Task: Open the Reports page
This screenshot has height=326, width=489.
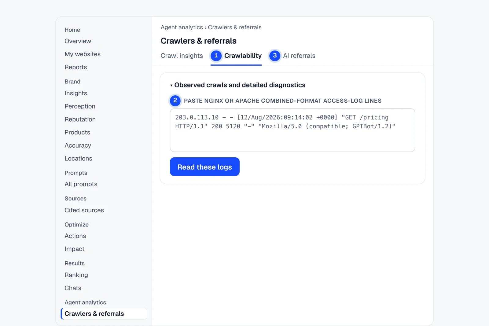Action: click(76, 67)
